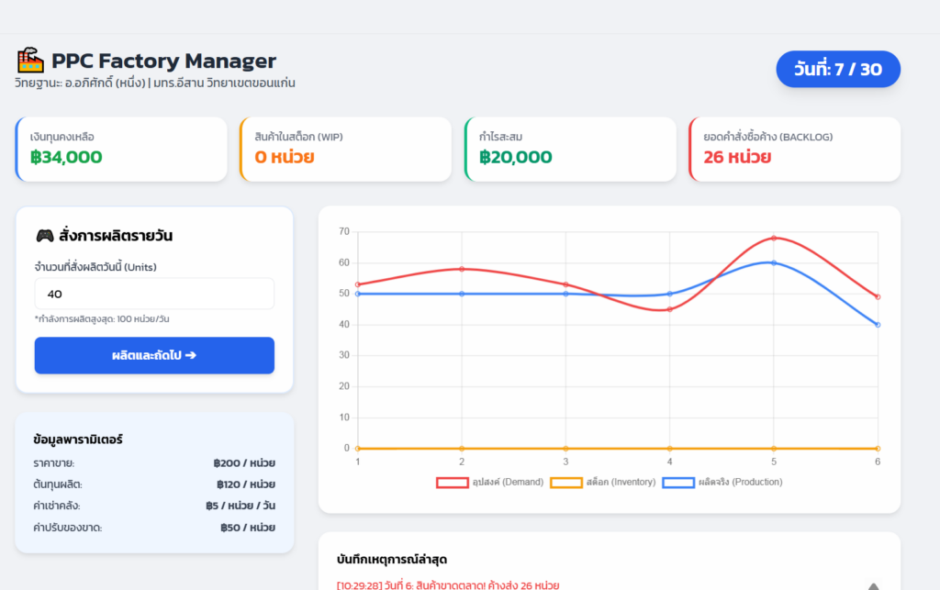Click the PPC Factory Manager title

163,61
